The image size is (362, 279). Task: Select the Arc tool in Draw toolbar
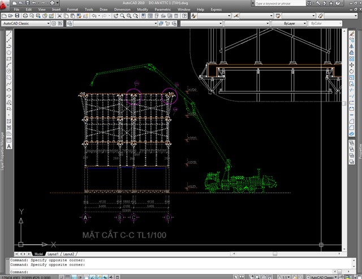(x=9, y=65)
